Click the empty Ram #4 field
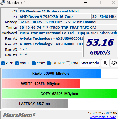This screenshot has width=118, height=119. (50, 55)
